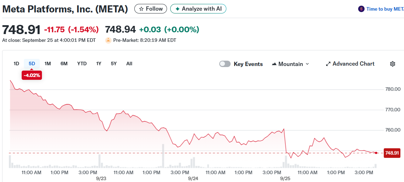Viewport: 404px width, 182px height.
Task: Open the 'Time to buy META' link
Action: (385, 9)
